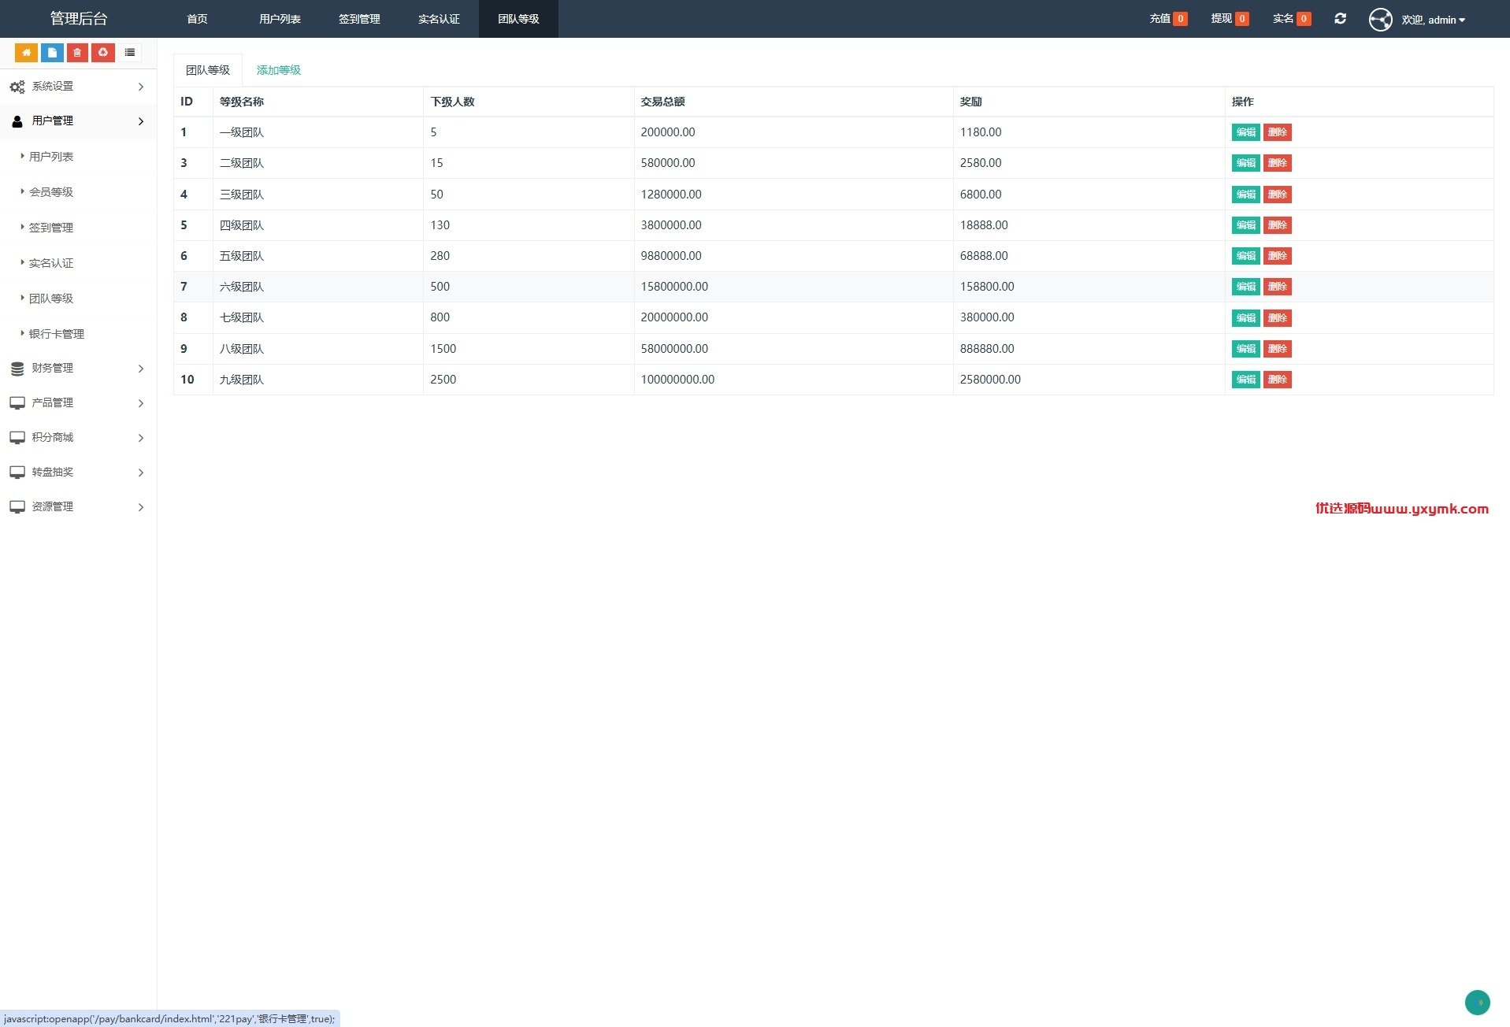Delete the 二级团队 row
The width and height of the screenshot is (1510, 1027).
tap(1277, 163)
